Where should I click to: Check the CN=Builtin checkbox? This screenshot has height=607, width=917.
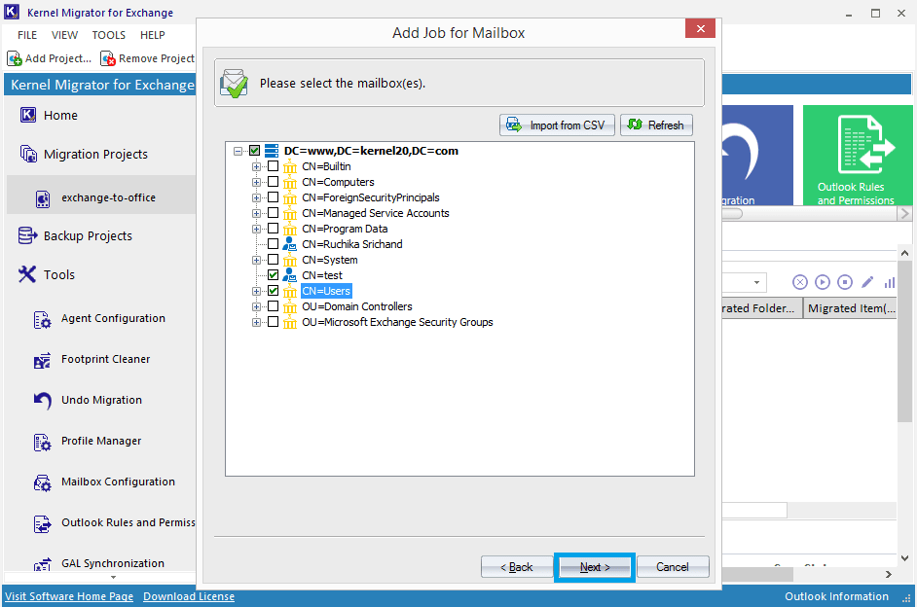click(x=273, y=166)
